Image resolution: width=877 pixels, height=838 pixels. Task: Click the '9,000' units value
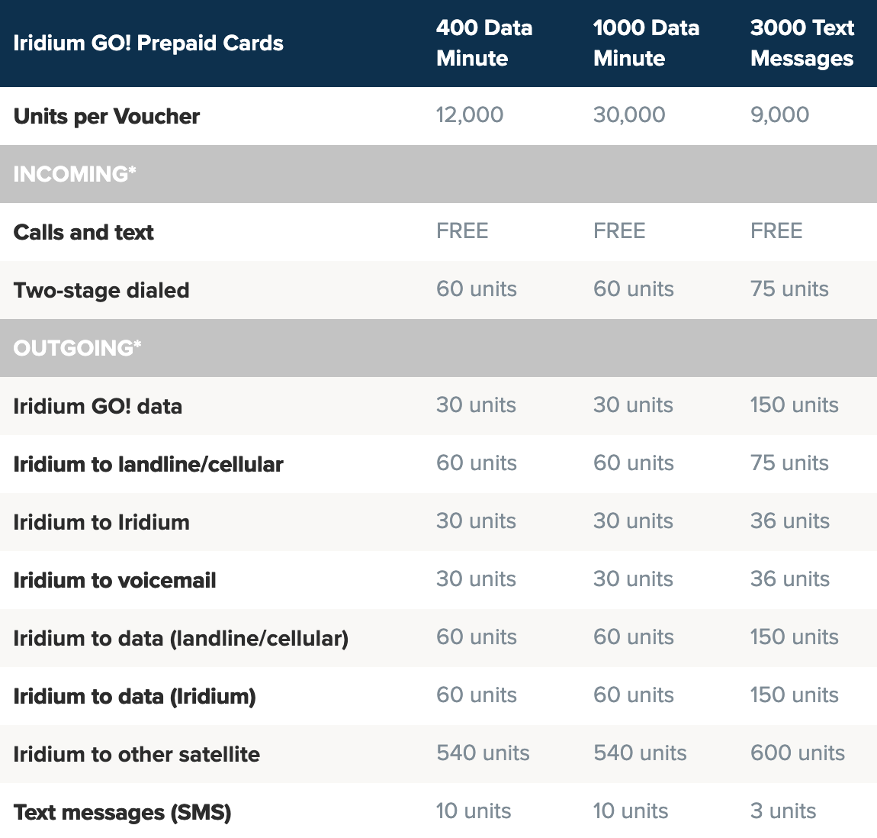(x=779, y=114)
